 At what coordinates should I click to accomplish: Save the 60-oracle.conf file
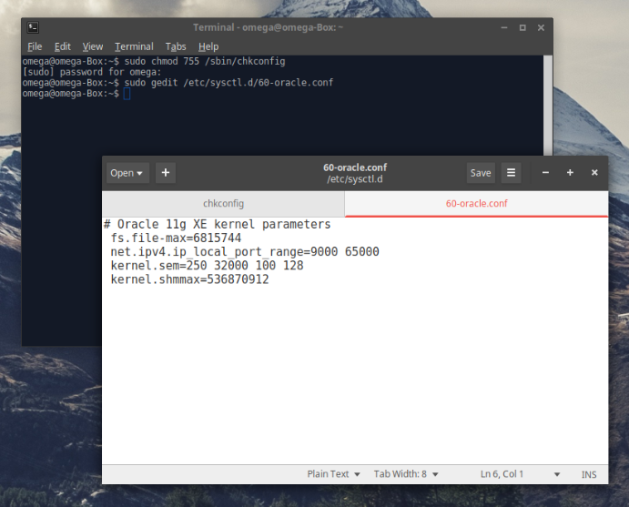(x=481, y=173)
